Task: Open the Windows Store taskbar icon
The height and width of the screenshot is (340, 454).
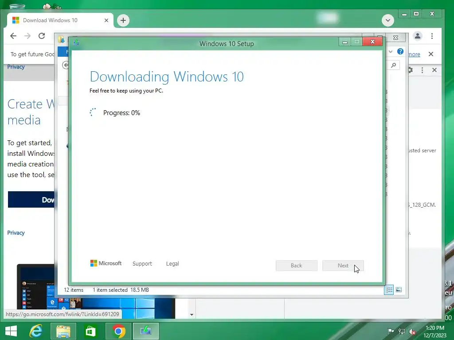Action: click(x=90, y=331)
